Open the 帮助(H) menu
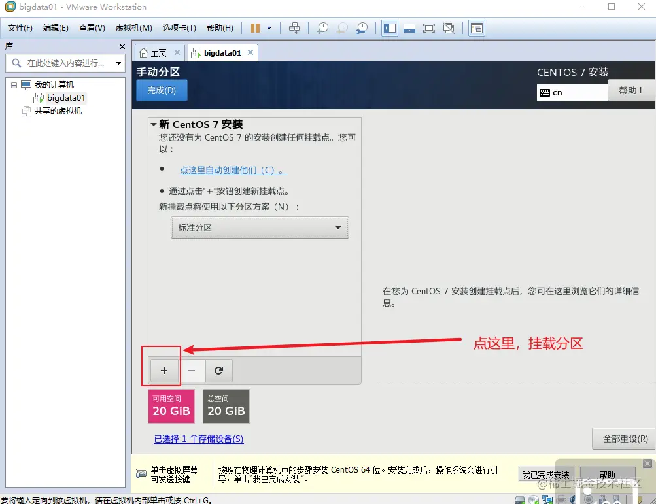Viewport: 656px width, 504px height. (220, 28)
